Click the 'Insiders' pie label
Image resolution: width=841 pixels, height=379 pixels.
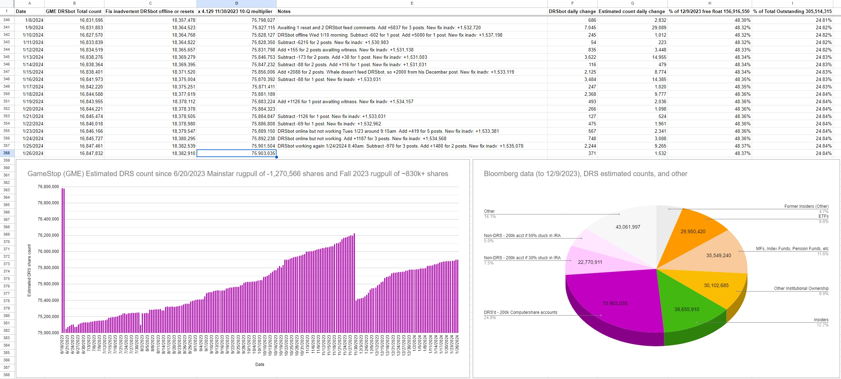(821, 320)
